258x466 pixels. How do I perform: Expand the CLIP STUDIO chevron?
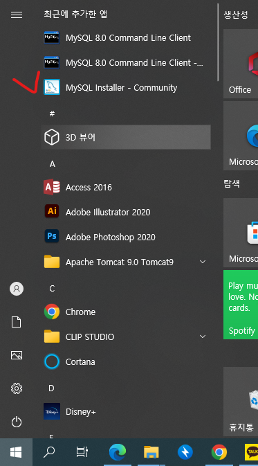(203, 337)
